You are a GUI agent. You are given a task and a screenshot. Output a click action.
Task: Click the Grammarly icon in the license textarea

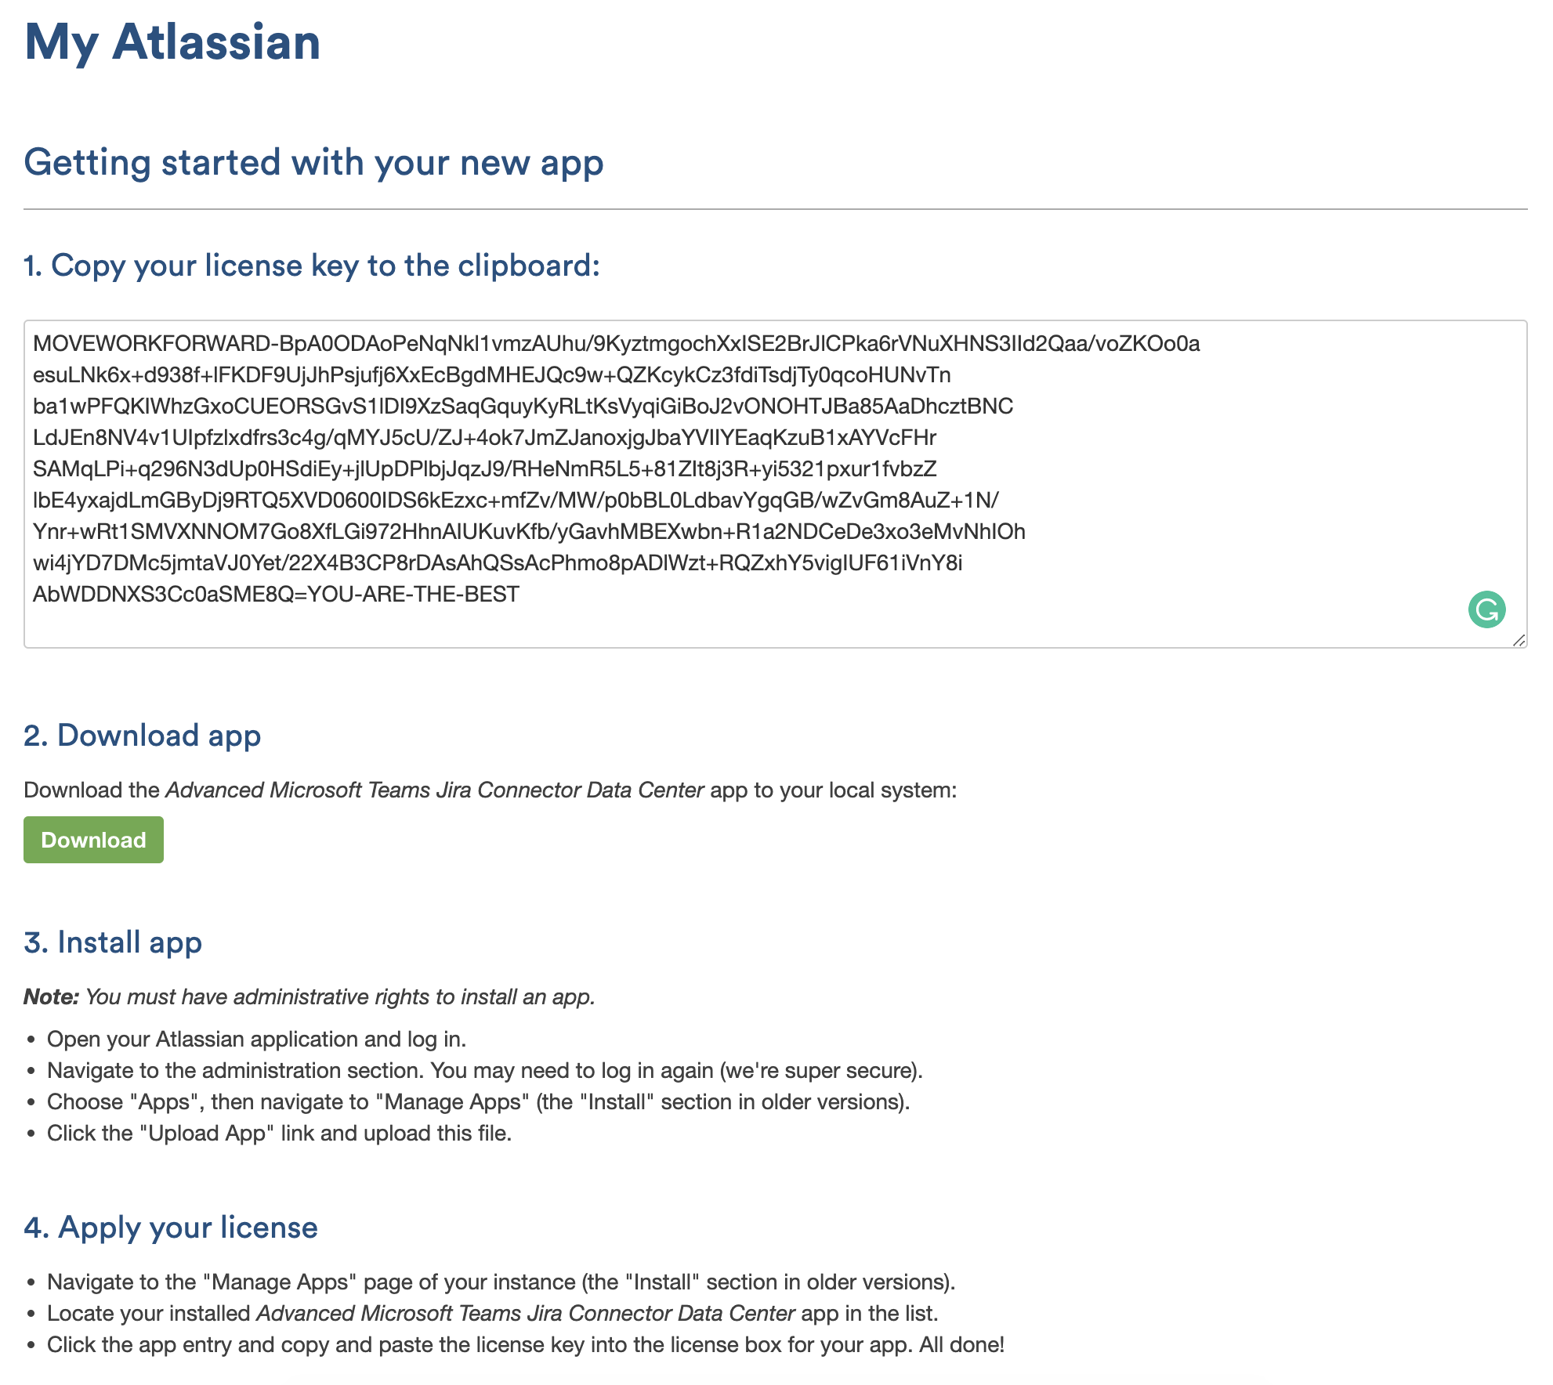point(1487,609)
